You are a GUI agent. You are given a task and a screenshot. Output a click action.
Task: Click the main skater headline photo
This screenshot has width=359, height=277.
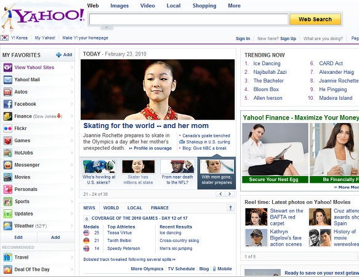click(x=158, y=89)
